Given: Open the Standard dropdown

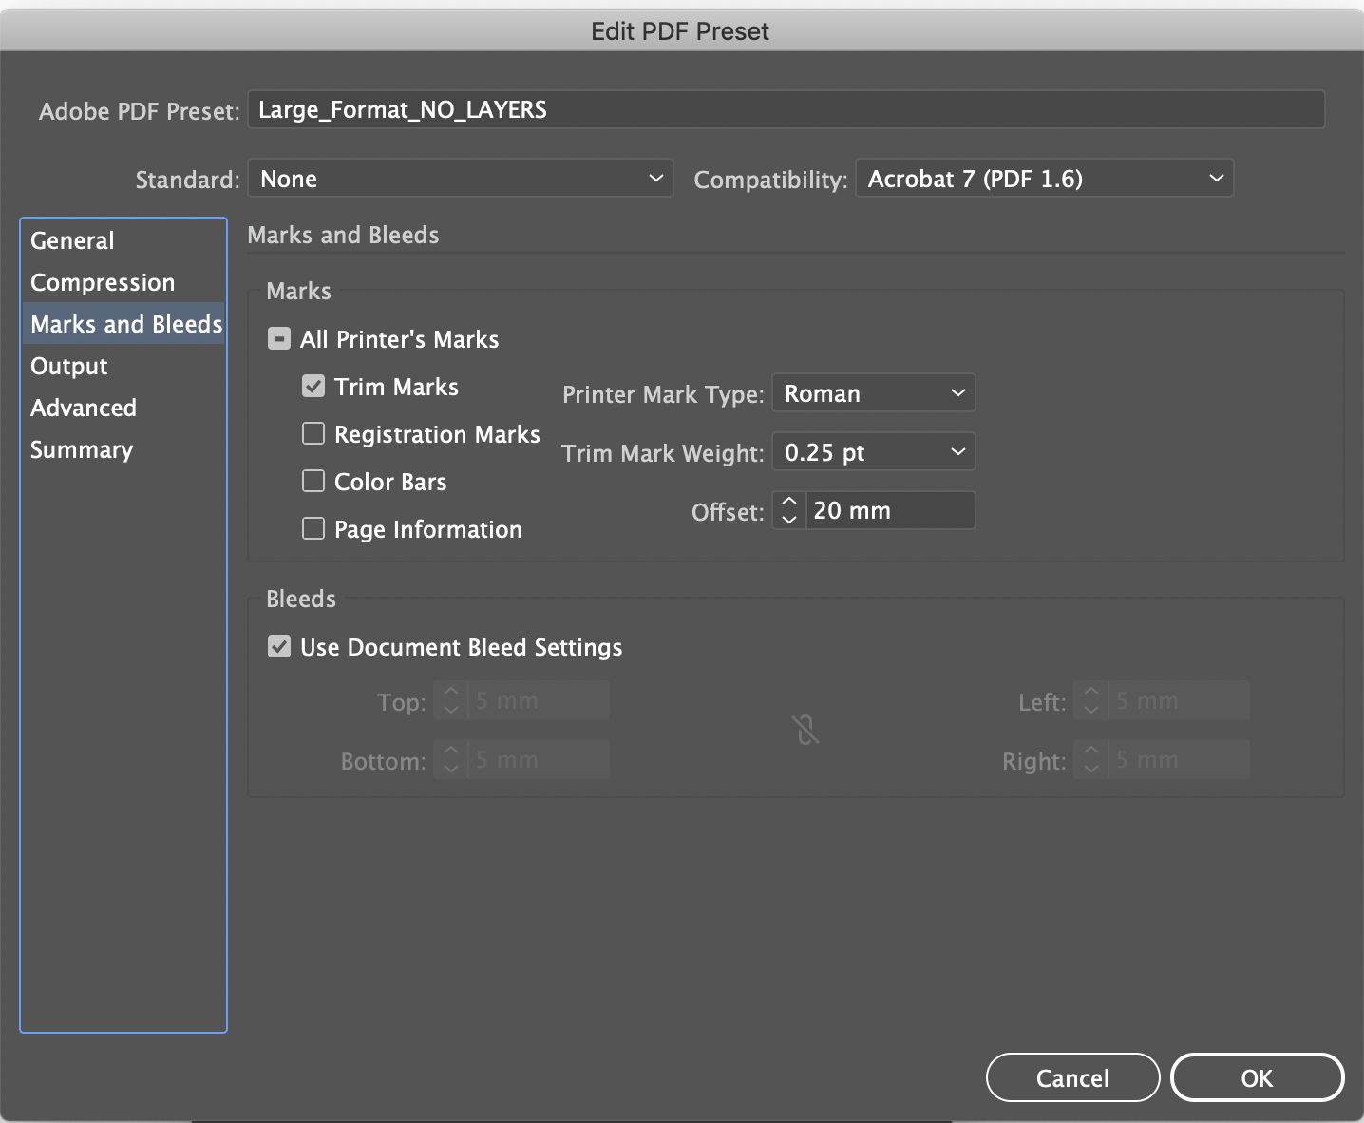Looking at the screenshot, I should pos(460,178).
